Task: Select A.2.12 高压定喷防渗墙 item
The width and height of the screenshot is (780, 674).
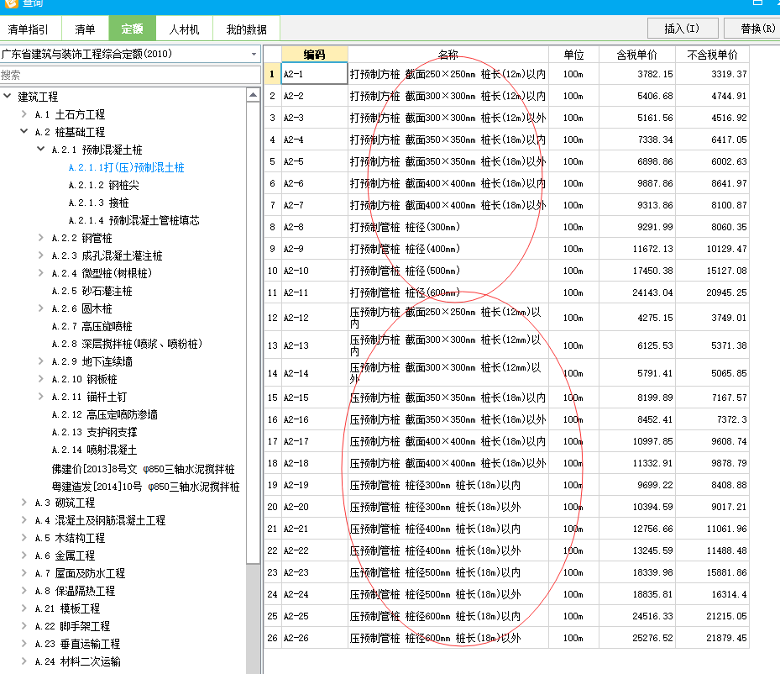Action: pos(104,414)
